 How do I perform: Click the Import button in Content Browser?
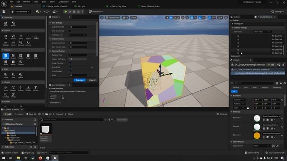click(19, 114)
